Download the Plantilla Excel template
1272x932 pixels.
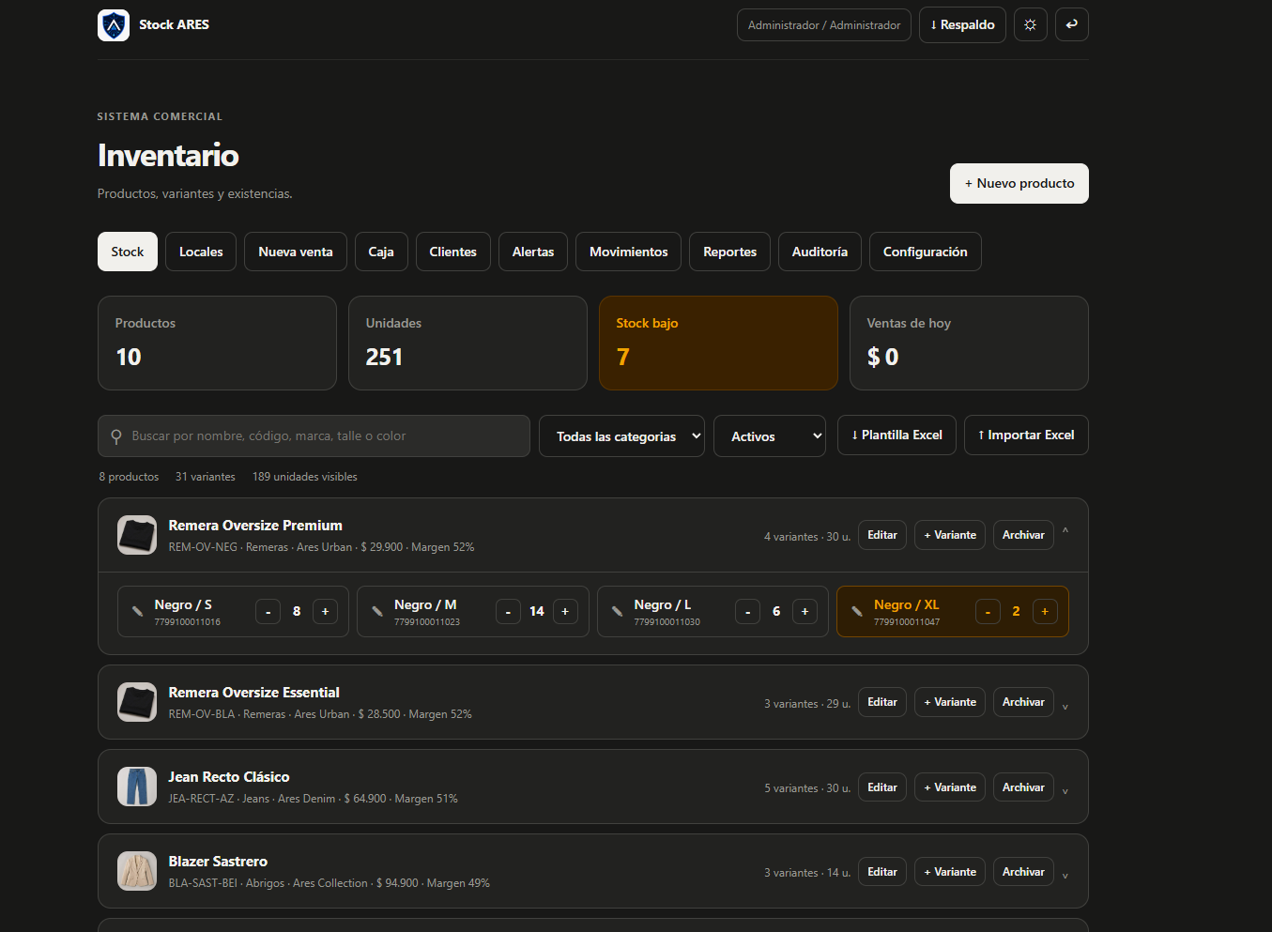[x=897, y=435]
